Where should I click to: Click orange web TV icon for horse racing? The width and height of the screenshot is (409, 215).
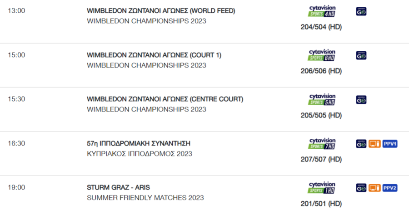(x=374, y=144)
